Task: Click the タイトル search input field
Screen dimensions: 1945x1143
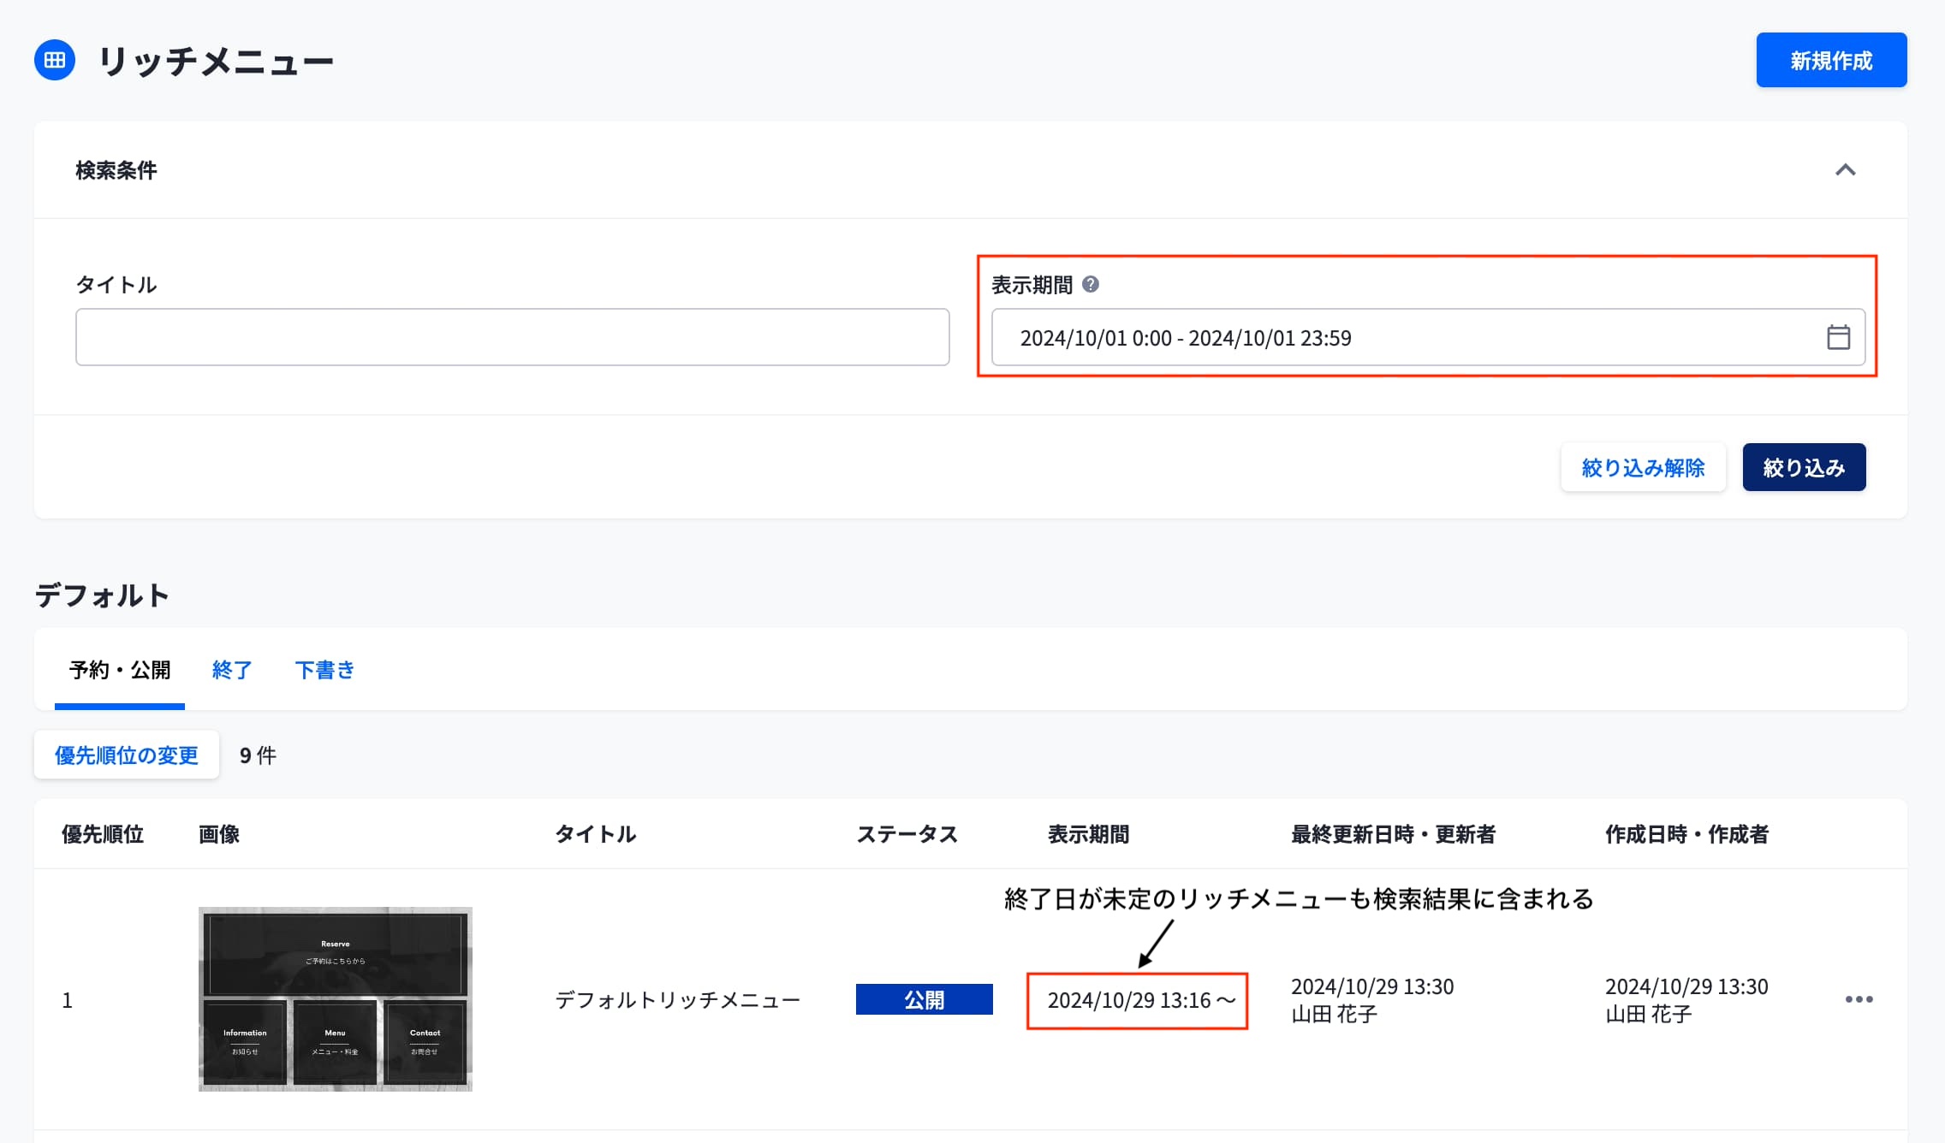Action: coord(512,337)
